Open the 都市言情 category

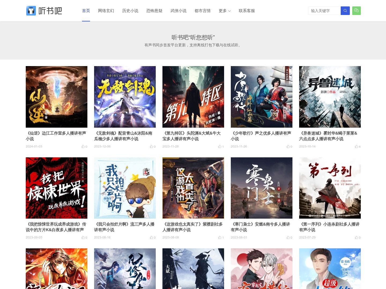[203, 11]
